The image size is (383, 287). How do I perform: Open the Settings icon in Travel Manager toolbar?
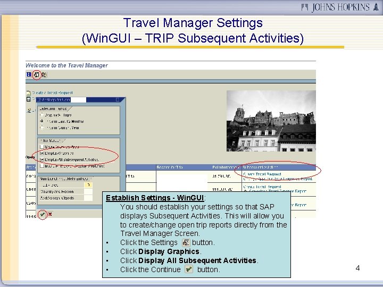coord(36,75)
